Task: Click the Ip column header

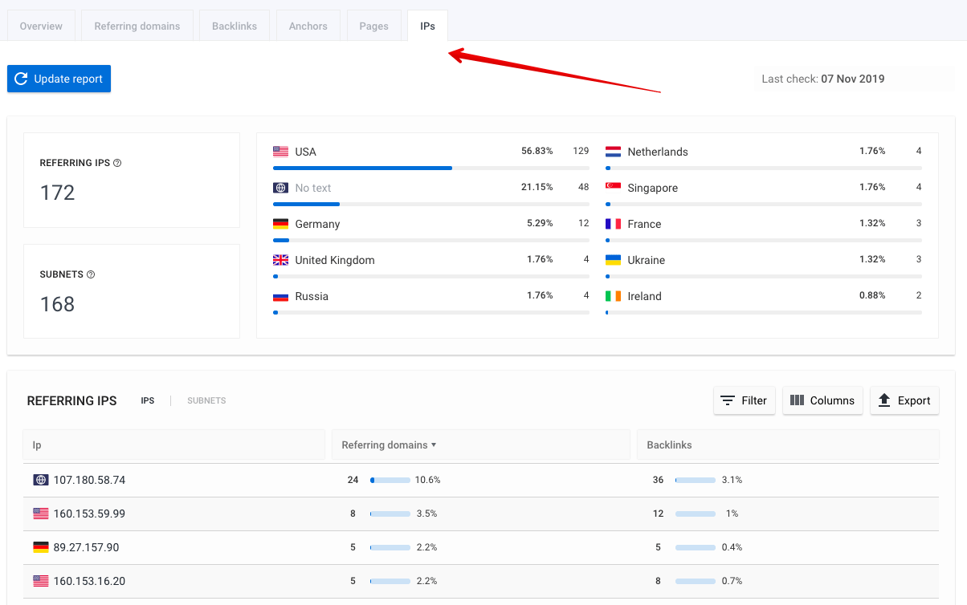Action: [x=173, y=445]
